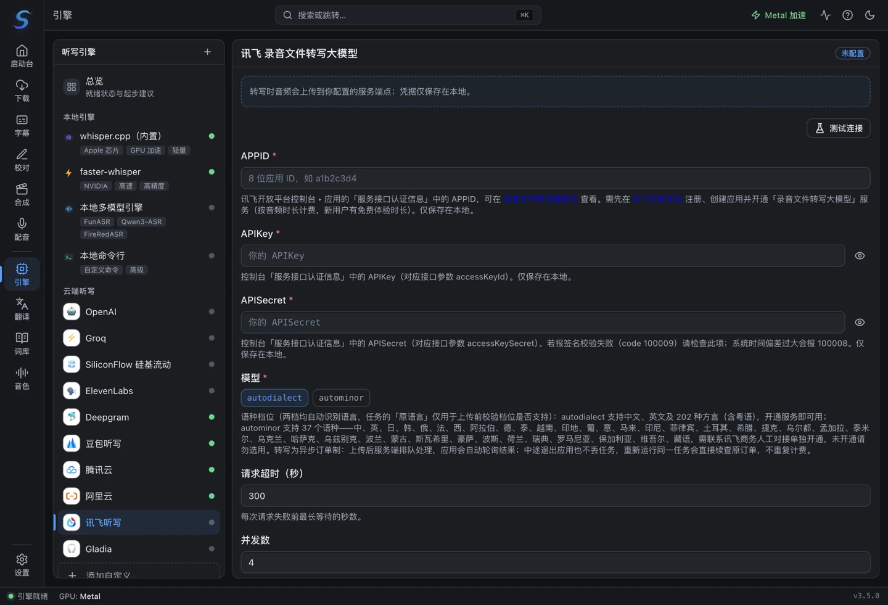Select the faster-whisper local engine

point(139,178)
